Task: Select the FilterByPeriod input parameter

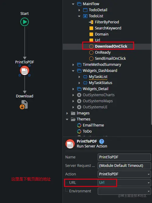Action: 104,22
